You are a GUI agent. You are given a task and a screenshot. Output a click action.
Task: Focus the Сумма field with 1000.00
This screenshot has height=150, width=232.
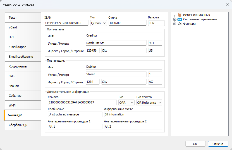pyautogui.click(x=127, y=23)
